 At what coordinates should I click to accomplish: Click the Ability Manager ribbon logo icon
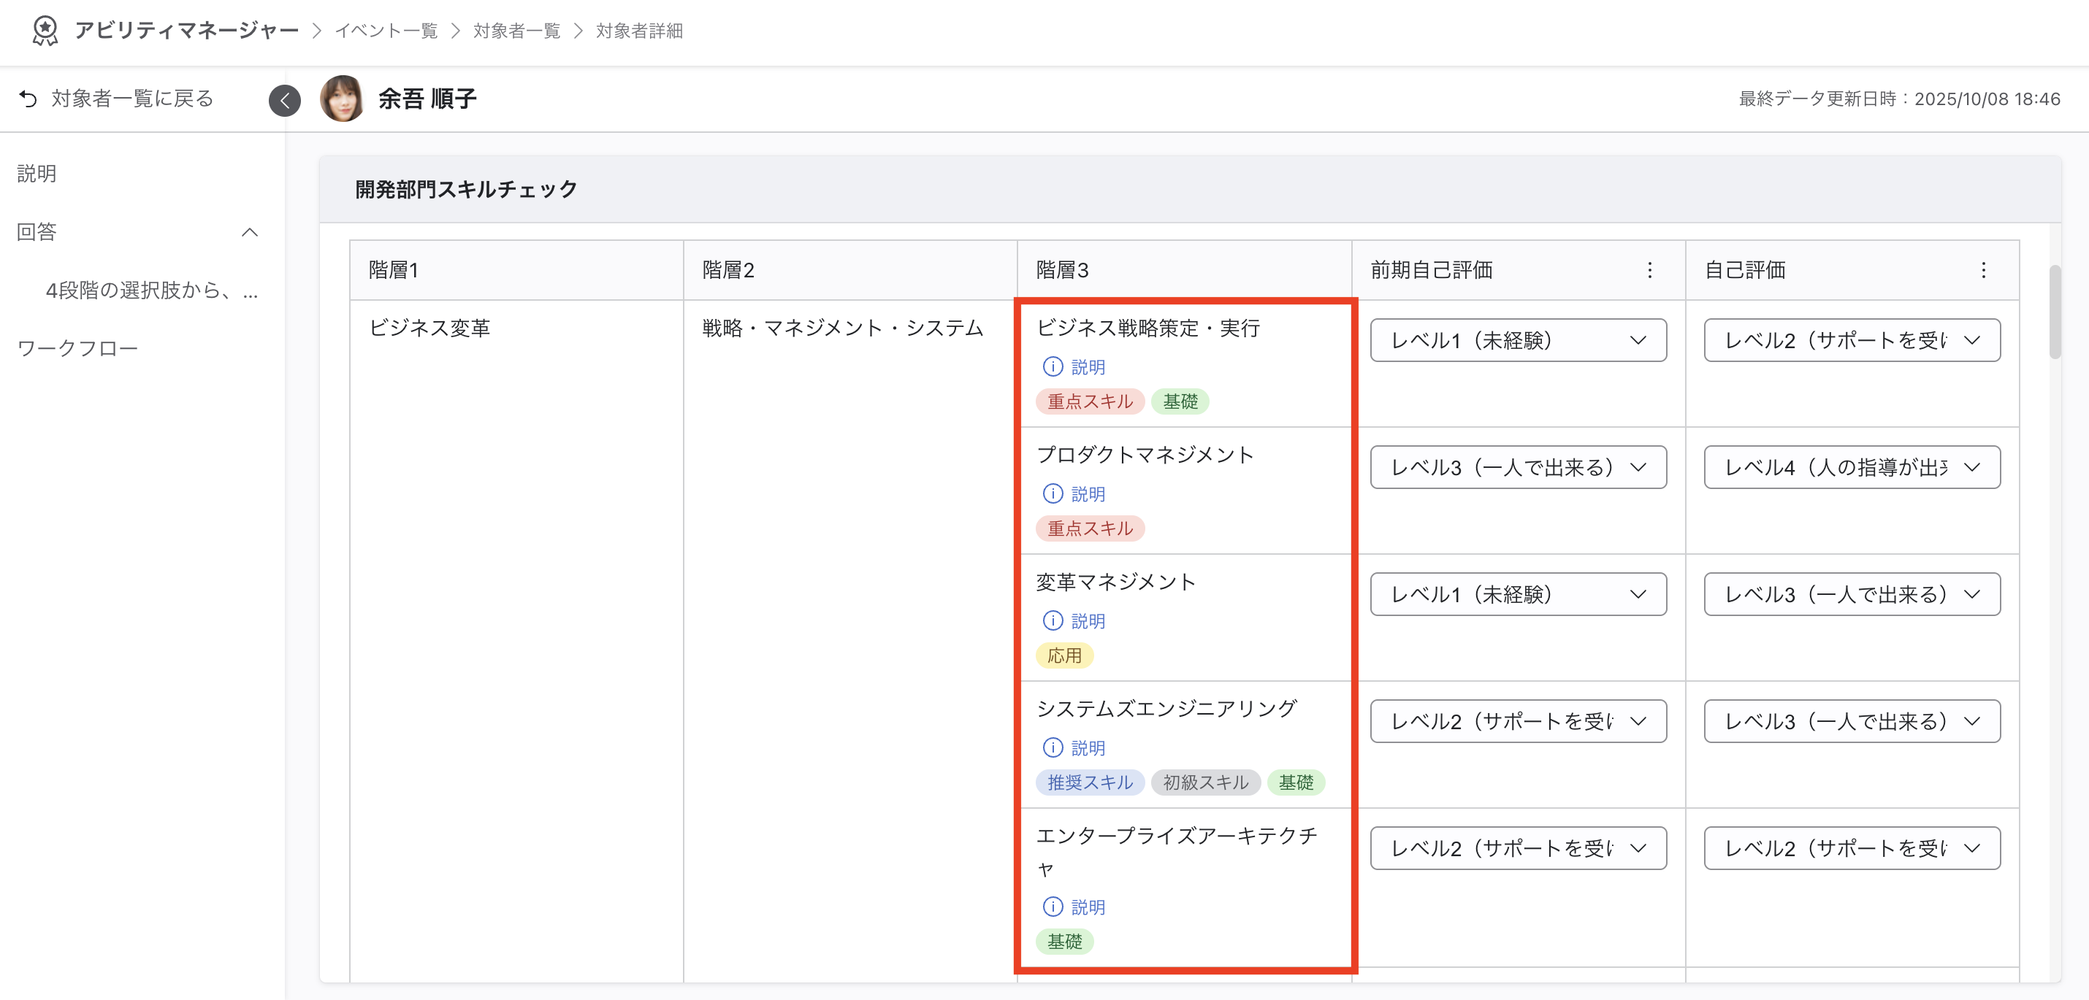click(45, 30)
